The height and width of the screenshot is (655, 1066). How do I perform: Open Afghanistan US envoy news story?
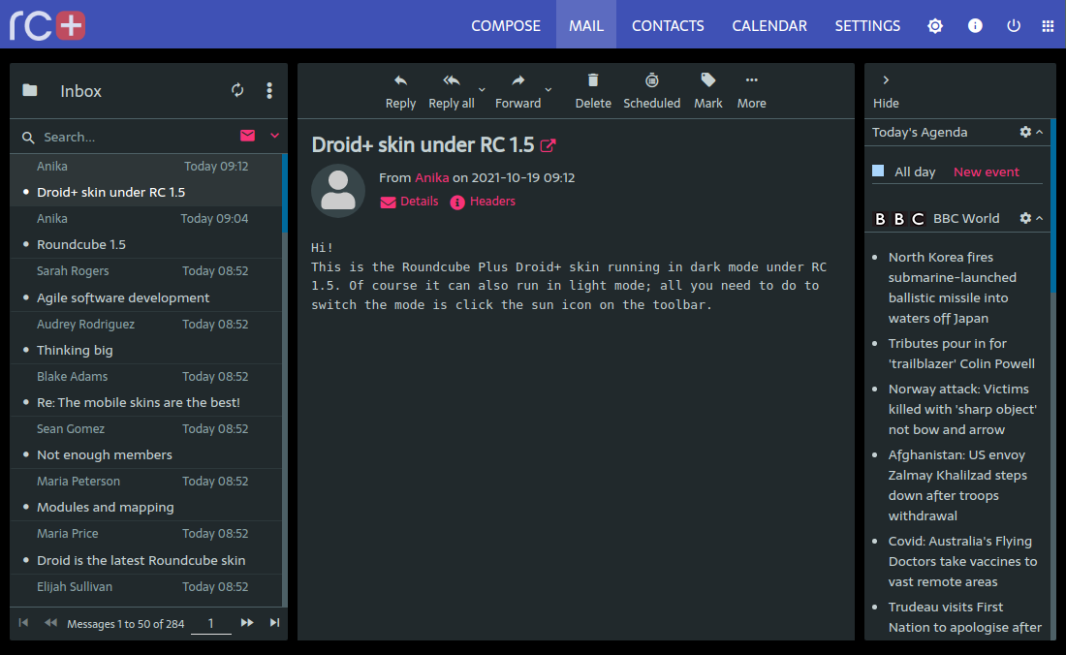tap(957, 485)
